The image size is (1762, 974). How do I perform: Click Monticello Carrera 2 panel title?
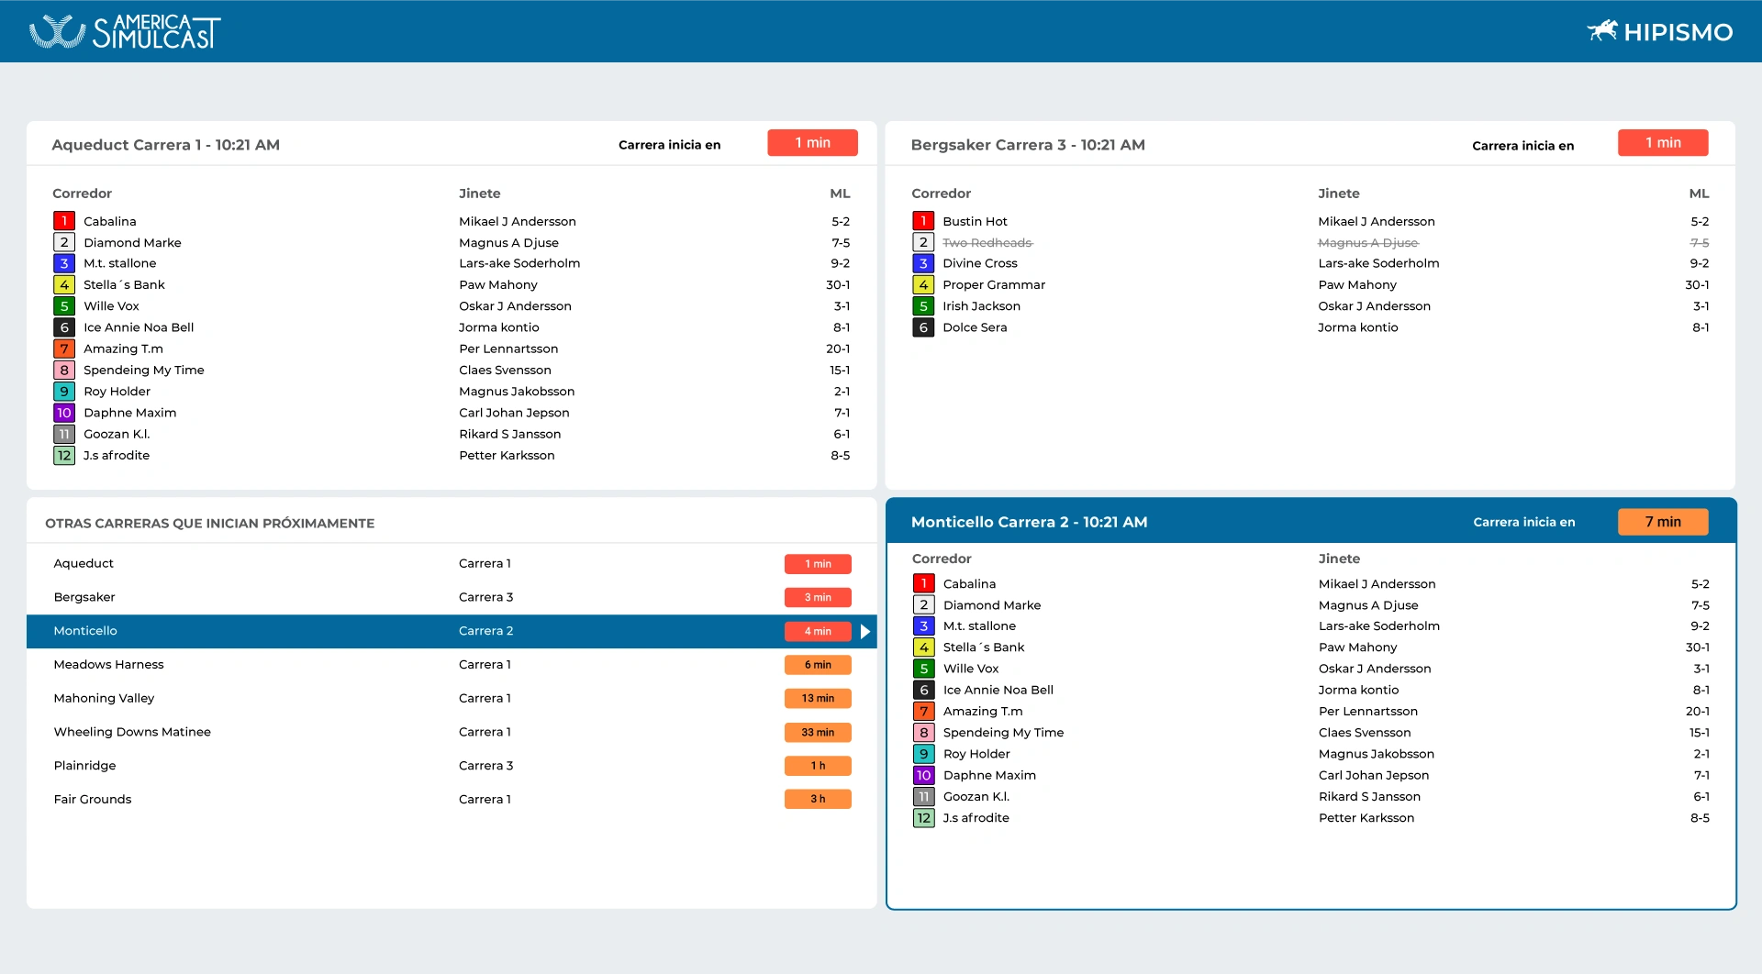point(1029,522)
